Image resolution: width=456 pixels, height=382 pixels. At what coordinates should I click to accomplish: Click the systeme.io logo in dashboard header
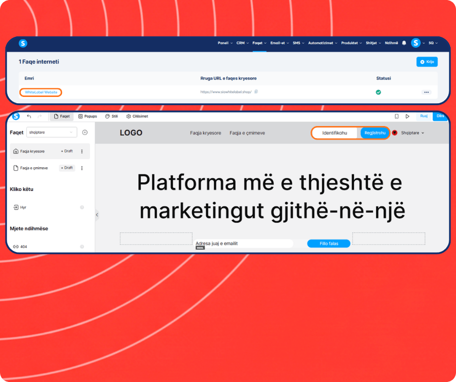(23, 43)
